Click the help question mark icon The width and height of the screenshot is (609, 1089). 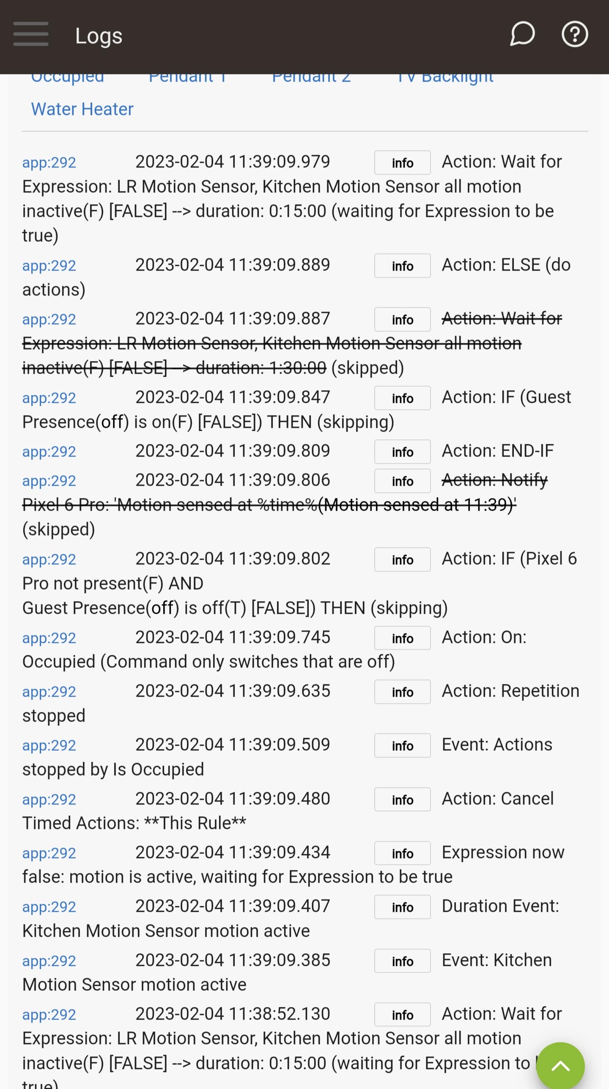pyautogui.click(x=574, y=34)
